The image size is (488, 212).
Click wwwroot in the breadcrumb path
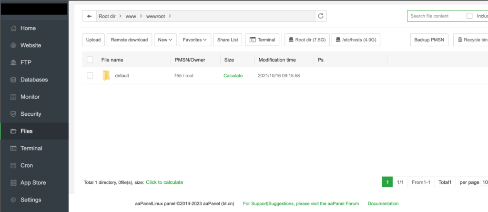(x=156, y=16)
